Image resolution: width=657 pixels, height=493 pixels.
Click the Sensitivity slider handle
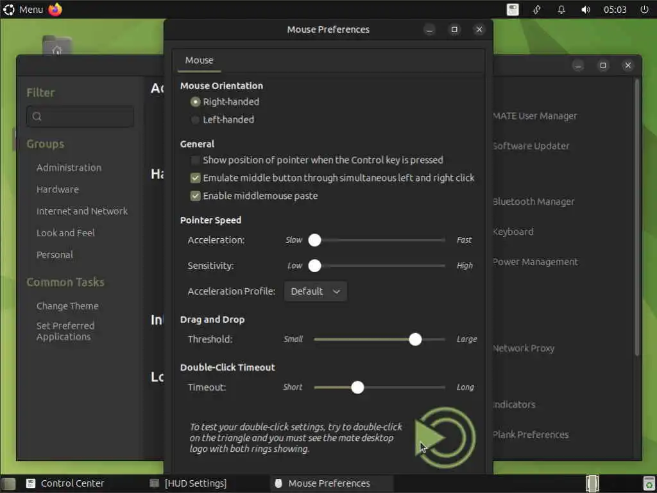[x=314, y=266]
